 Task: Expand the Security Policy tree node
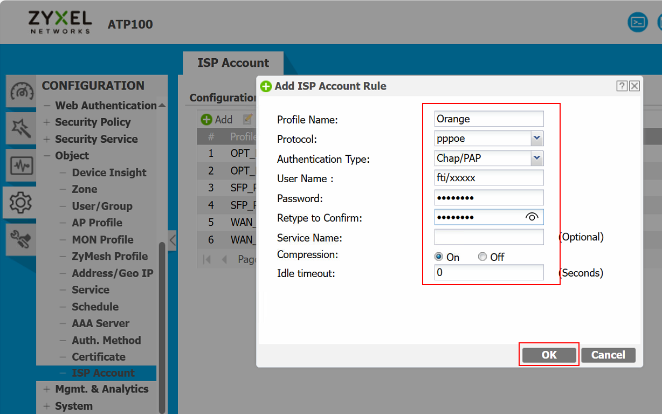tap(47, 122)
